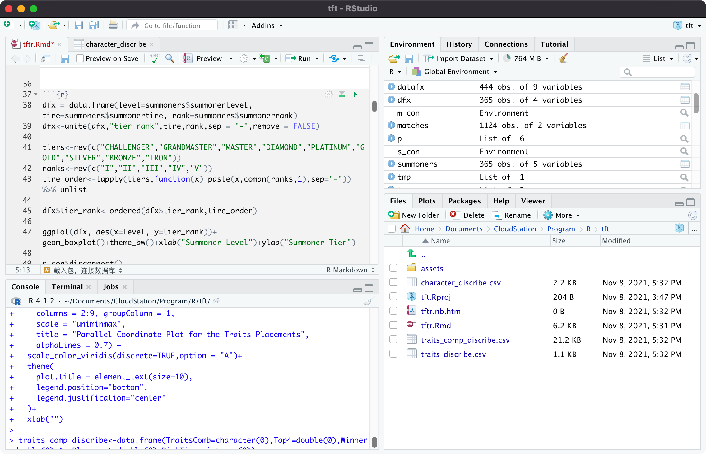Save all open documents
This screenshot has height=454, width=706.
click(x=93, y=25)
